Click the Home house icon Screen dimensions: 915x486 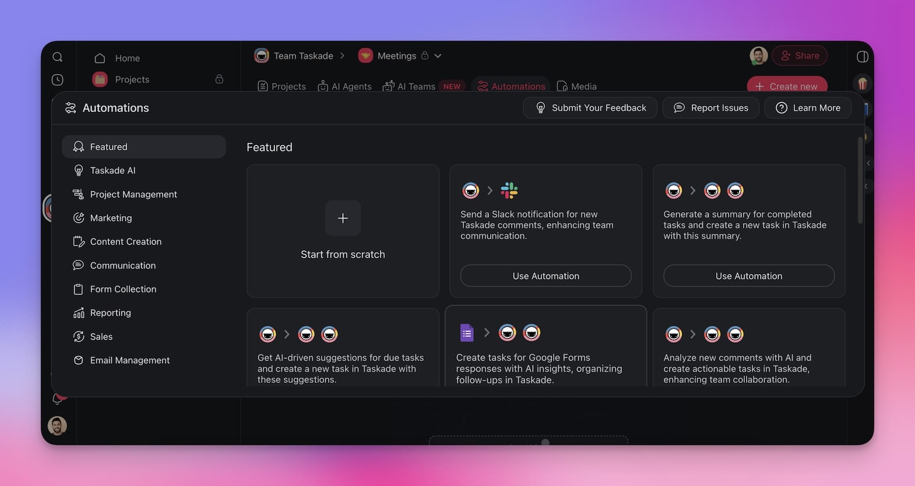[x=100, y=58]
